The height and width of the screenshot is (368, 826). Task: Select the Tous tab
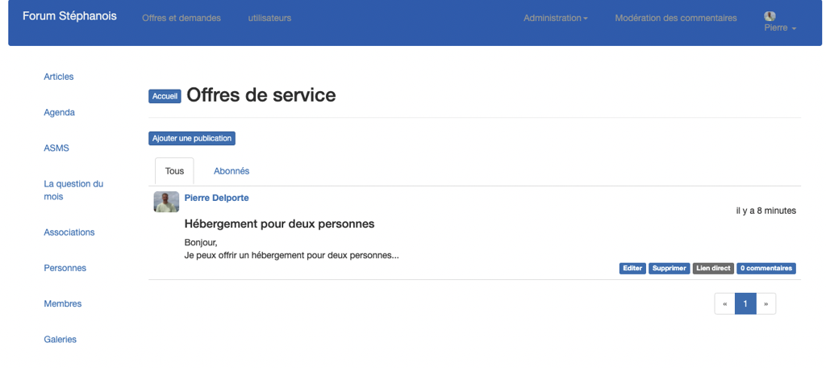[x=174, y=171]
